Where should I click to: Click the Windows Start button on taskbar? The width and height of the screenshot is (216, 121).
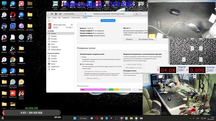tap(75, 118)
